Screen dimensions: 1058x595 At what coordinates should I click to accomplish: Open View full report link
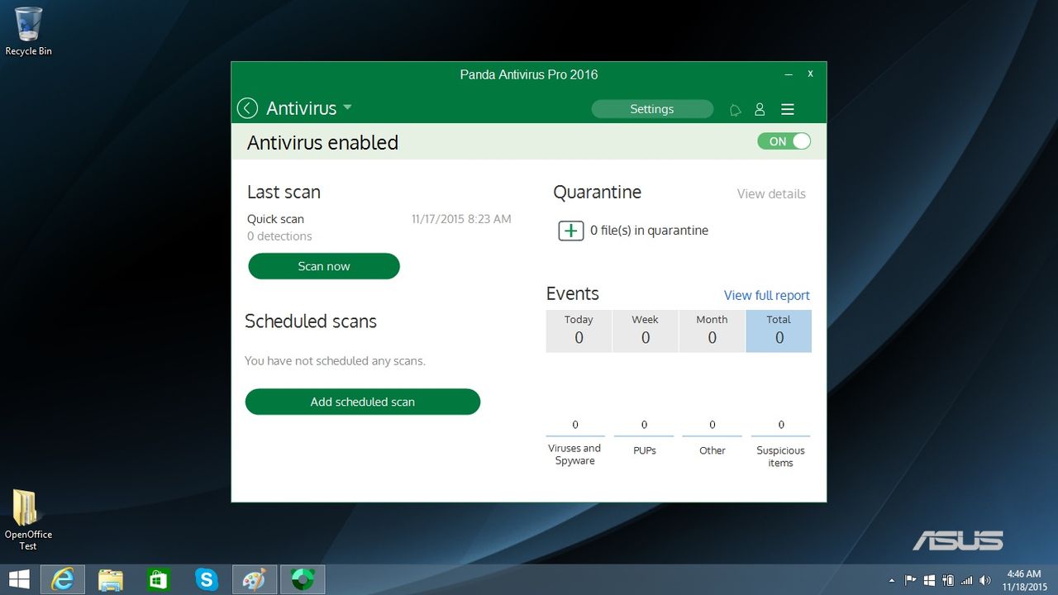767,295
